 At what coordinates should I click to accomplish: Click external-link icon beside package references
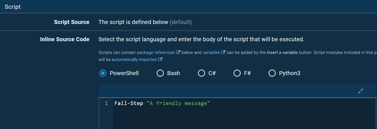178,52
